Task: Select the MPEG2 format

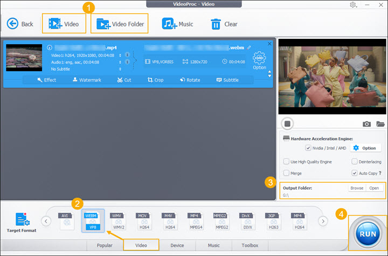Action: pos(221,221)
